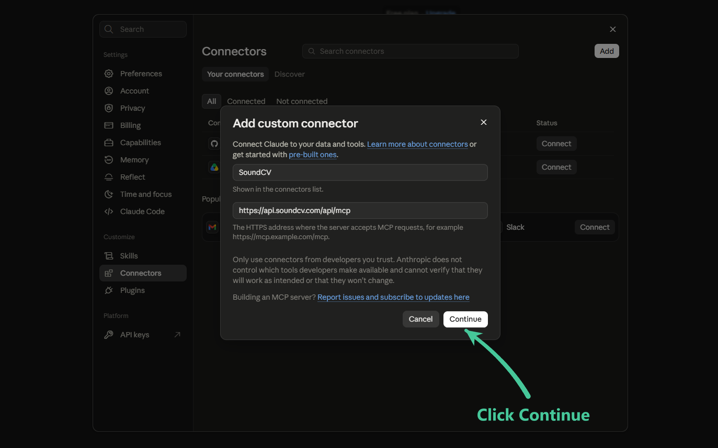Click the Status column header

[x=546, y=123]
